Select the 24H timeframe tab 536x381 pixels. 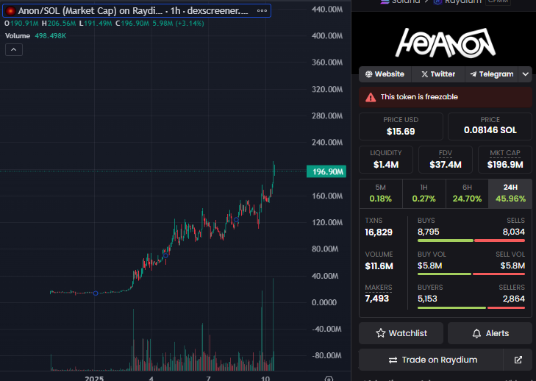pyautogui.click(x=510, y=193)
